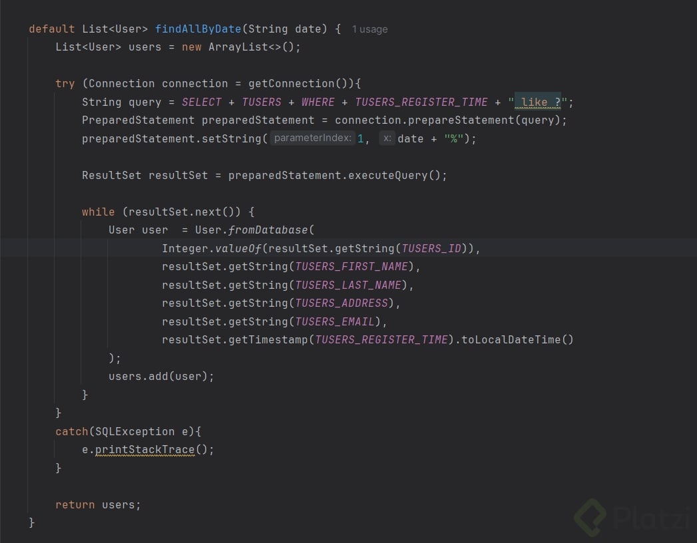Image resolution: width=697 pixels, height=543 pixels.
Task: Click fromDatabase static method call
Action: [x=268, y=230]
